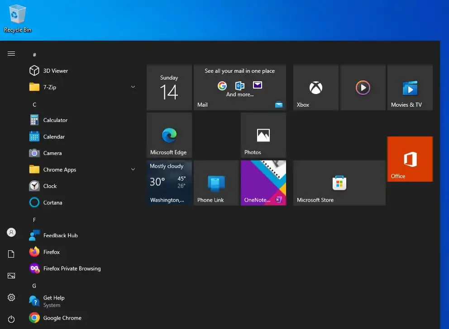Open the Photos tile
This screenshot has height=329, width=449.
(263, 135)
